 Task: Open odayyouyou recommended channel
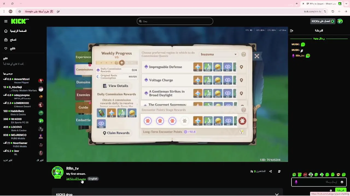click(24, 97)
